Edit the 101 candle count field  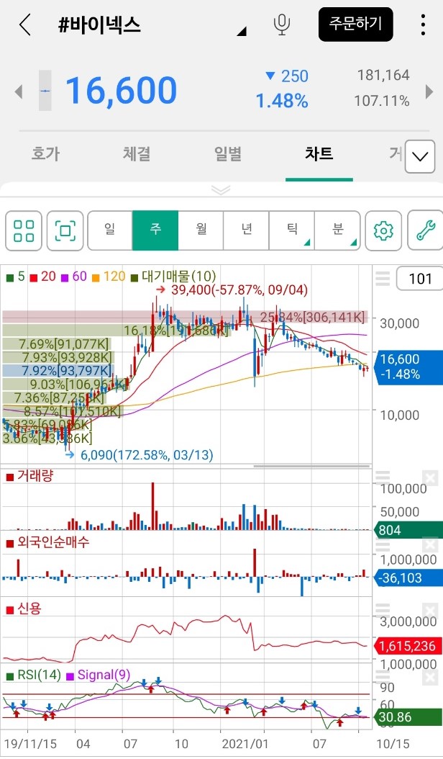(x=419, y=279)
